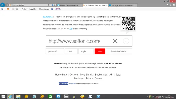Image resolution: width=176 pixels, height=99 pixels.
Task: Open the Seguridad menu
Action: coord(33,9)
